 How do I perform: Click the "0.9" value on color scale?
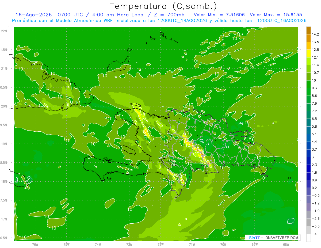tap(315, 180)
